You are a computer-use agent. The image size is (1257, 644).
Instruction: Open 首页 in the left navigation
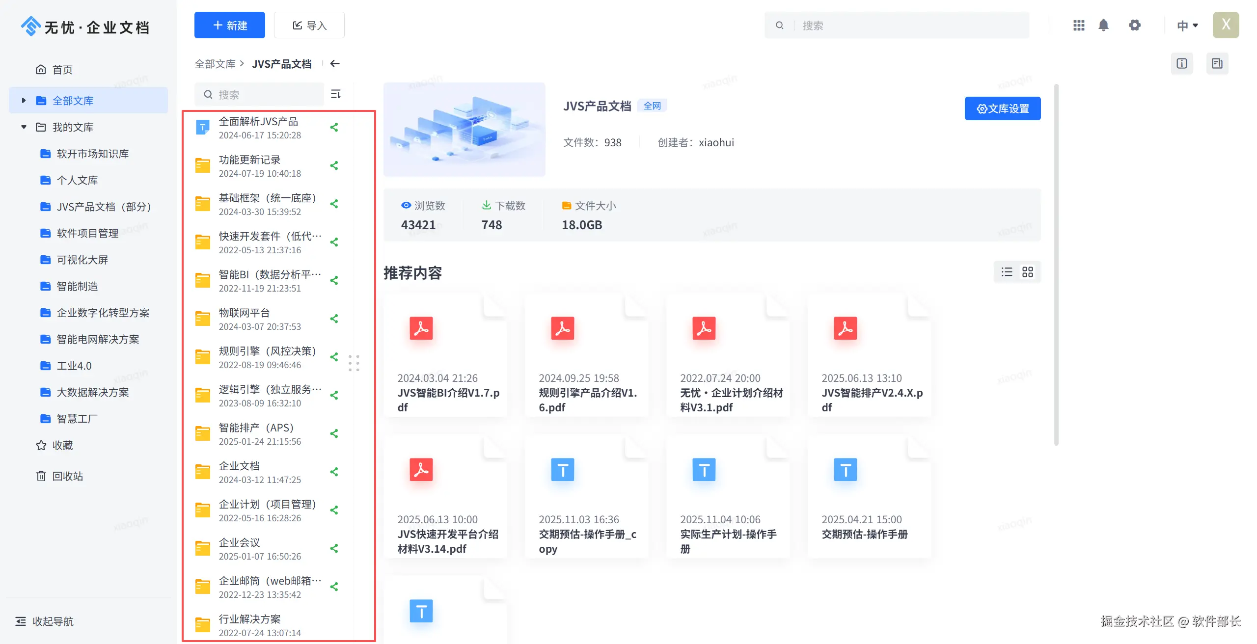click(62, 70)
